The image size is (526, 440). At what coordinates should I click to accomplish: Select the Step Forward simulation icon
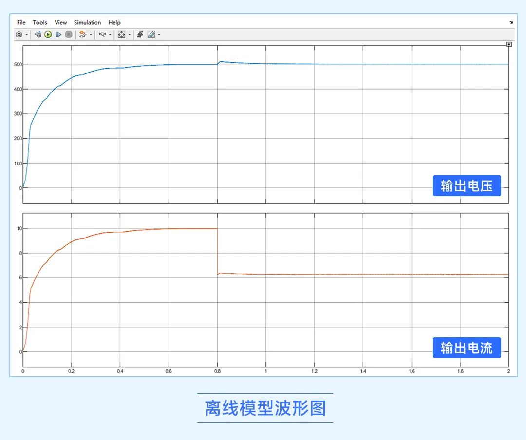coord(57,34)
